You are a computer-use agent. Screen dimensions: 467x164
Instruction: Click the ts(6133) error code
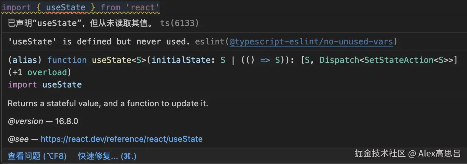[x=180, y=23]
